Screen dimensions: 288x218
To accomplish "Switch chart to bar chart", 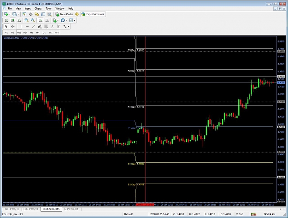I will (6, 20).
